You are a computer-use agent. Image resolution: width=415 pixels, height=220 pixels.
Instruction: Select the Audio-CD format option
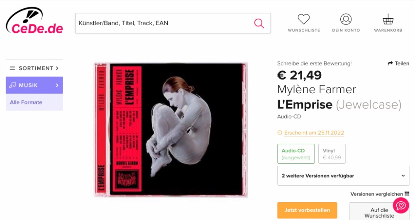pos(296,154)
